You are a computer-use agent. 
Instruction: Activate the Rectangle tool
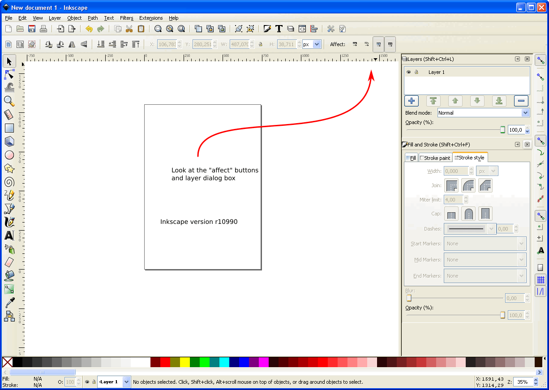coord(9,128)
